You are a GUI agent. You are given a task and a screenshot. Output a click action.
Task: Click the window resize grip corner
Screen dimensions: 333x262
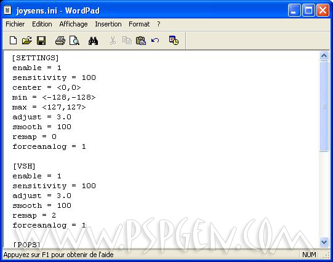(326, 255)
